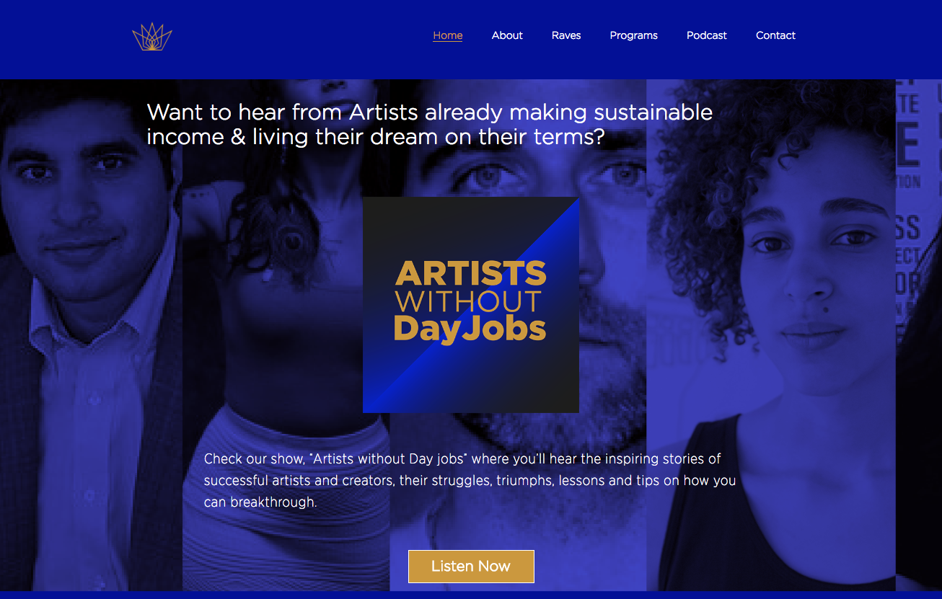
Task: Click the WITHOUT text on podcast cover
Action: coord(469,301)
